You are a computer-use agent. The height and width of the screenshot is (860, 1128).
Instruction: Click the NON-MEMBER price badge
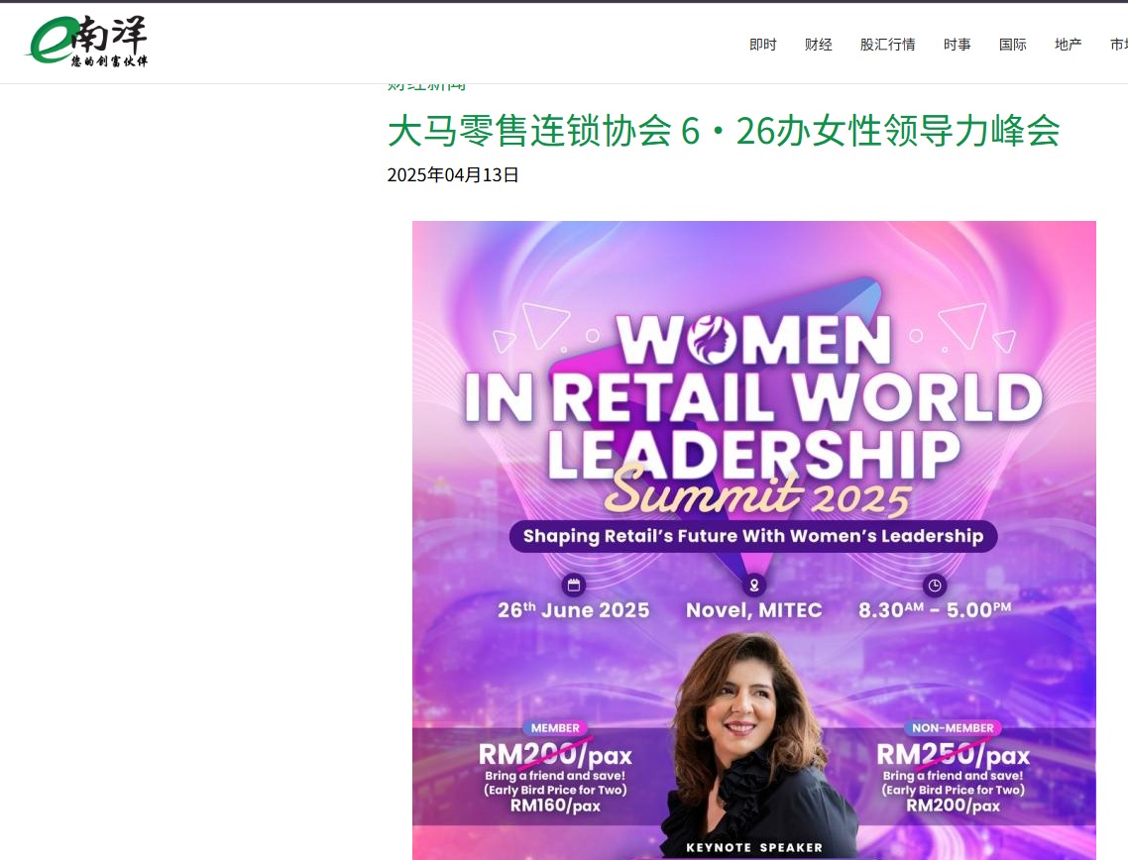coord(953,728)
